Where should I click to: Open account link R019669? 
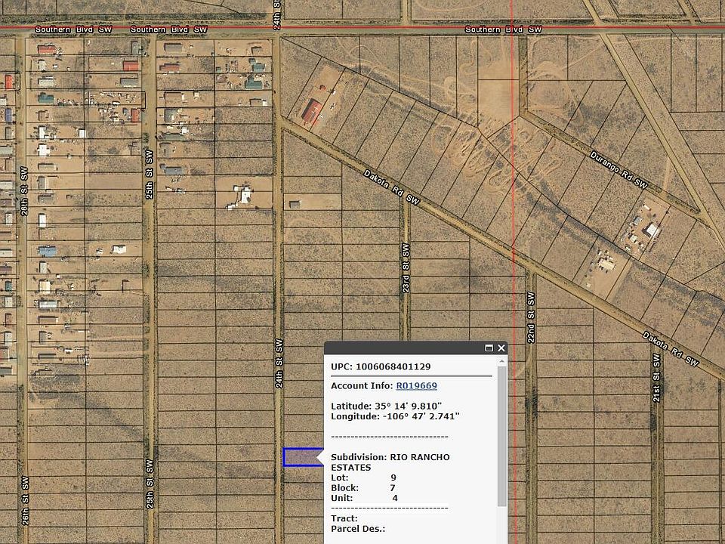tap(416, 386)
